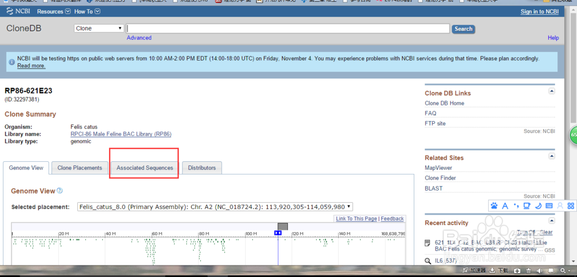The image size is (577, 277).
Task: Click the scrollbar down arrow
Action: click(x=574, y=261)
